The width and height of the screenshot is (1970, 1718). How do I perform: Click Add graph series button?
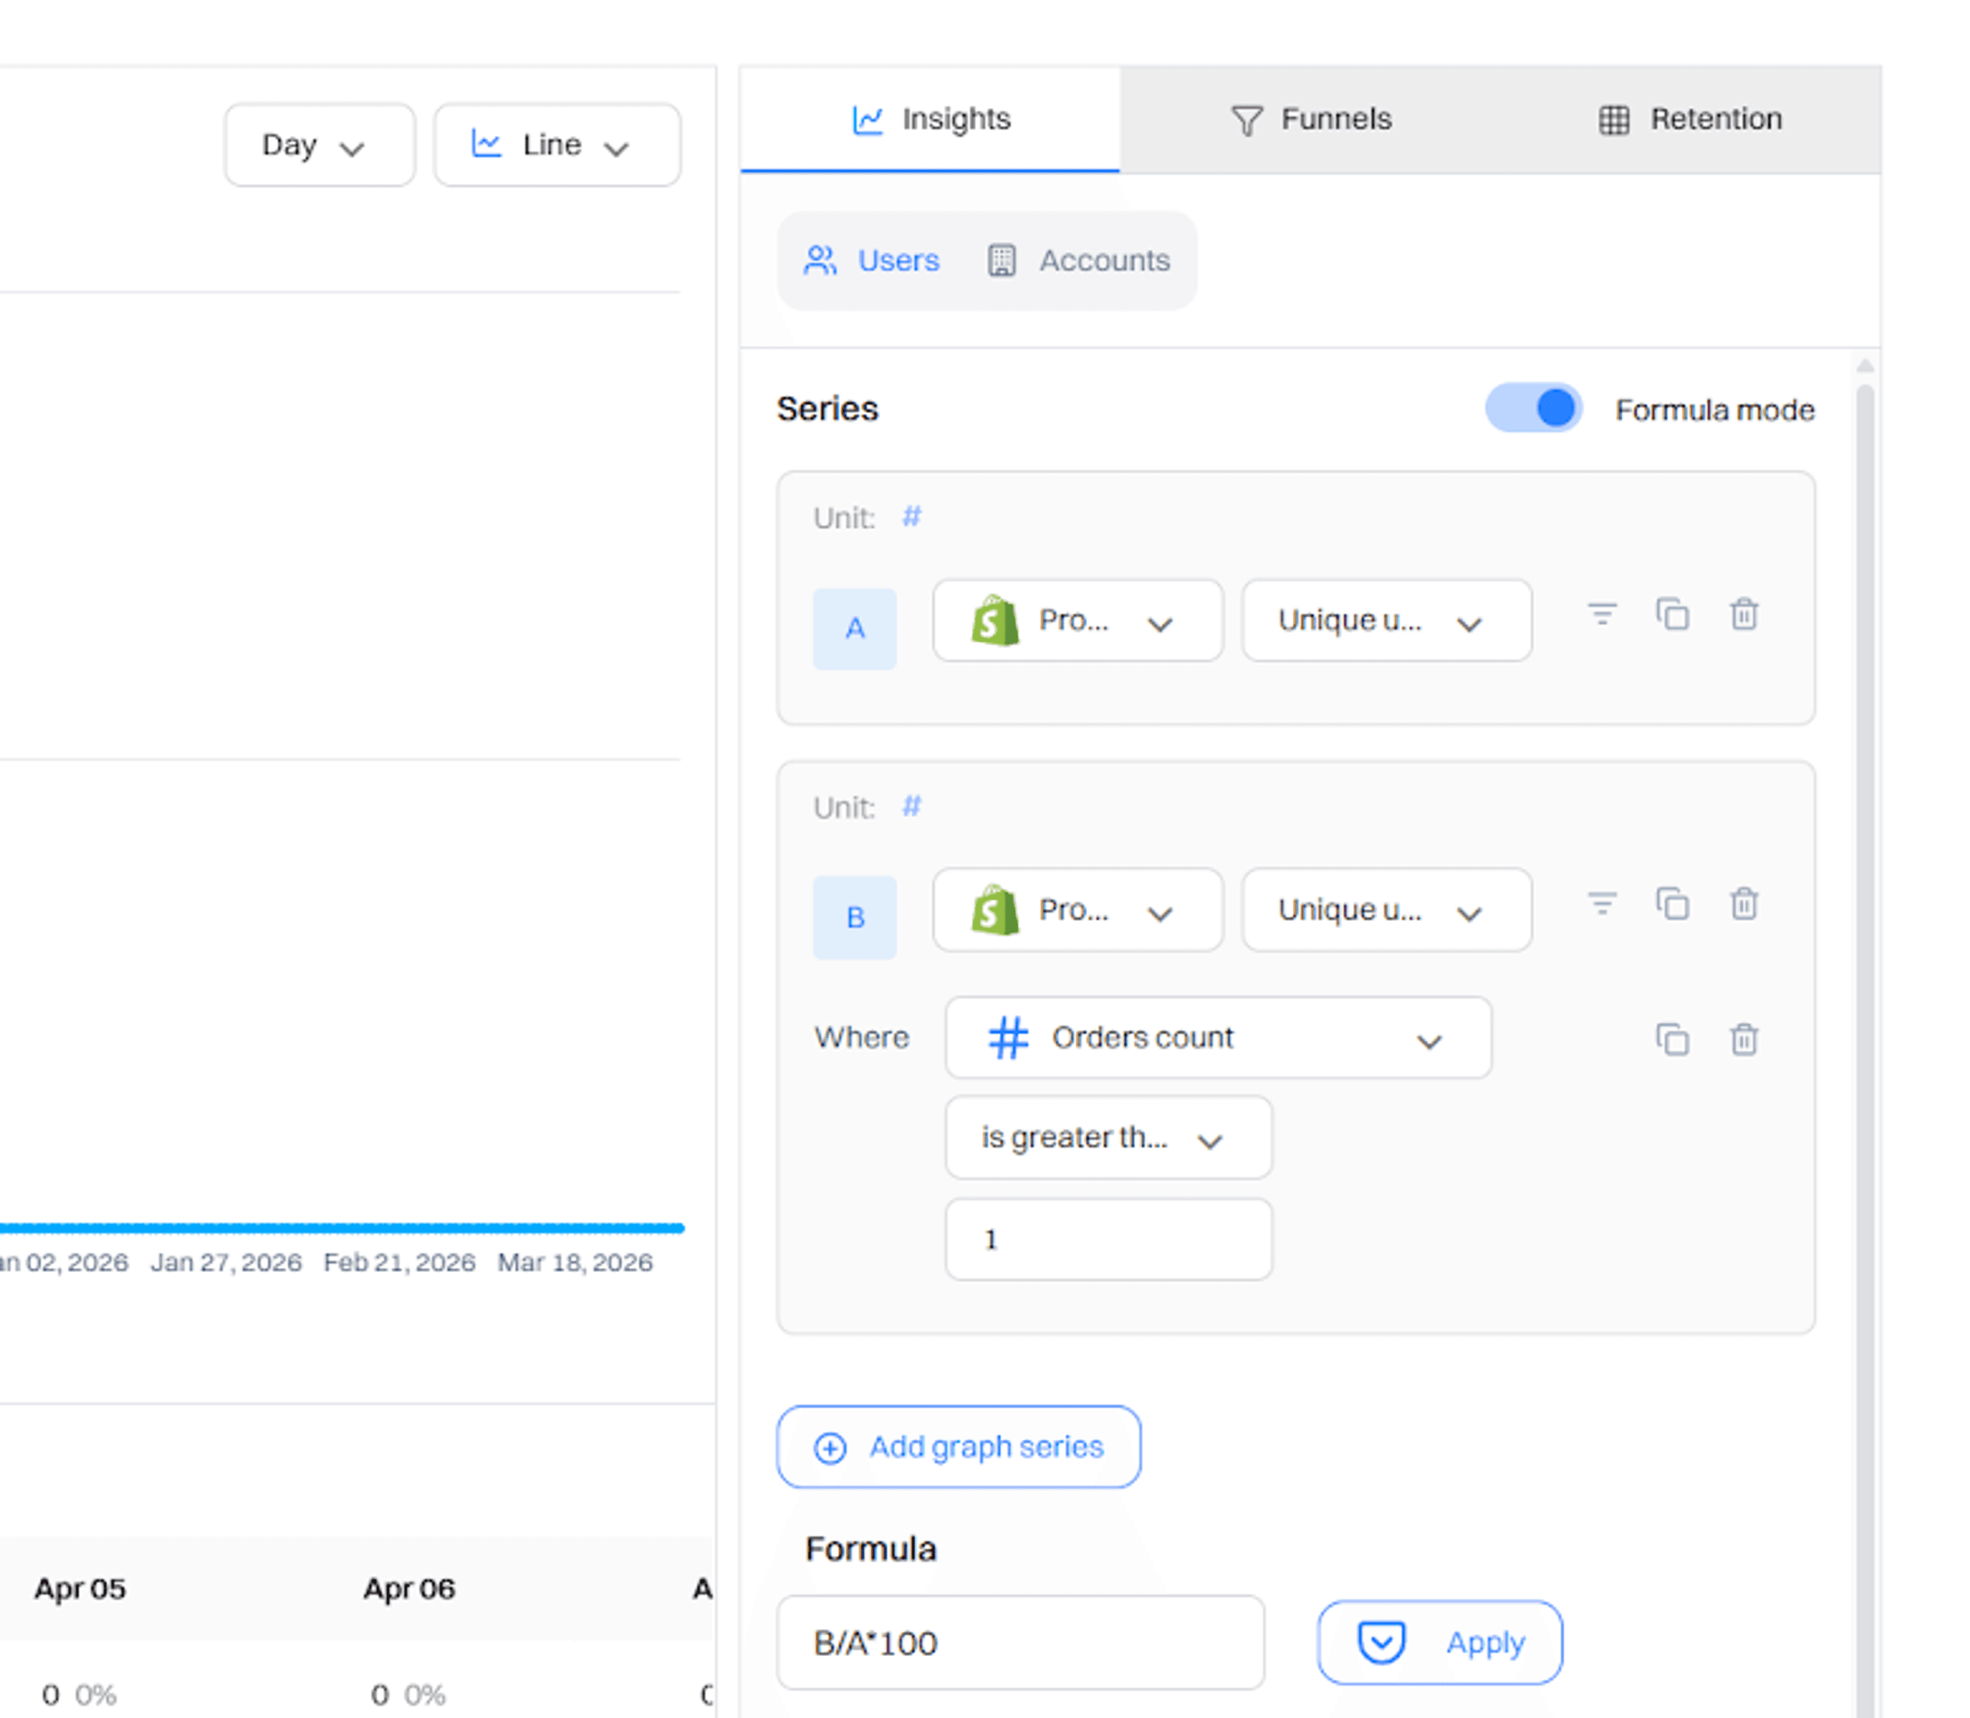pyautogui.click(x=958, y=1446)
